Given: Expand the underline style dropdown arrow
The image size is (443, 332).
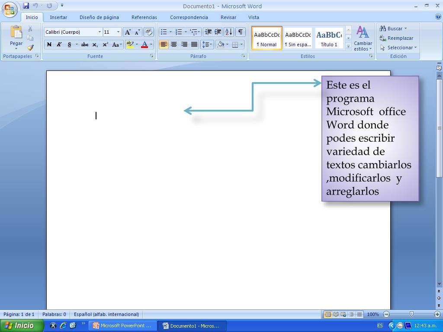Looking at the screenshot, I should (x=77, y=45).
